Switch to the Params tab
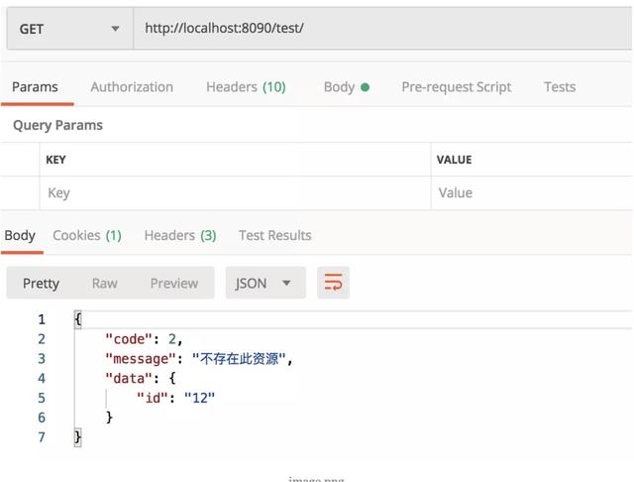The height and width of the screenshot is (482, 634). tap(35, 87)
